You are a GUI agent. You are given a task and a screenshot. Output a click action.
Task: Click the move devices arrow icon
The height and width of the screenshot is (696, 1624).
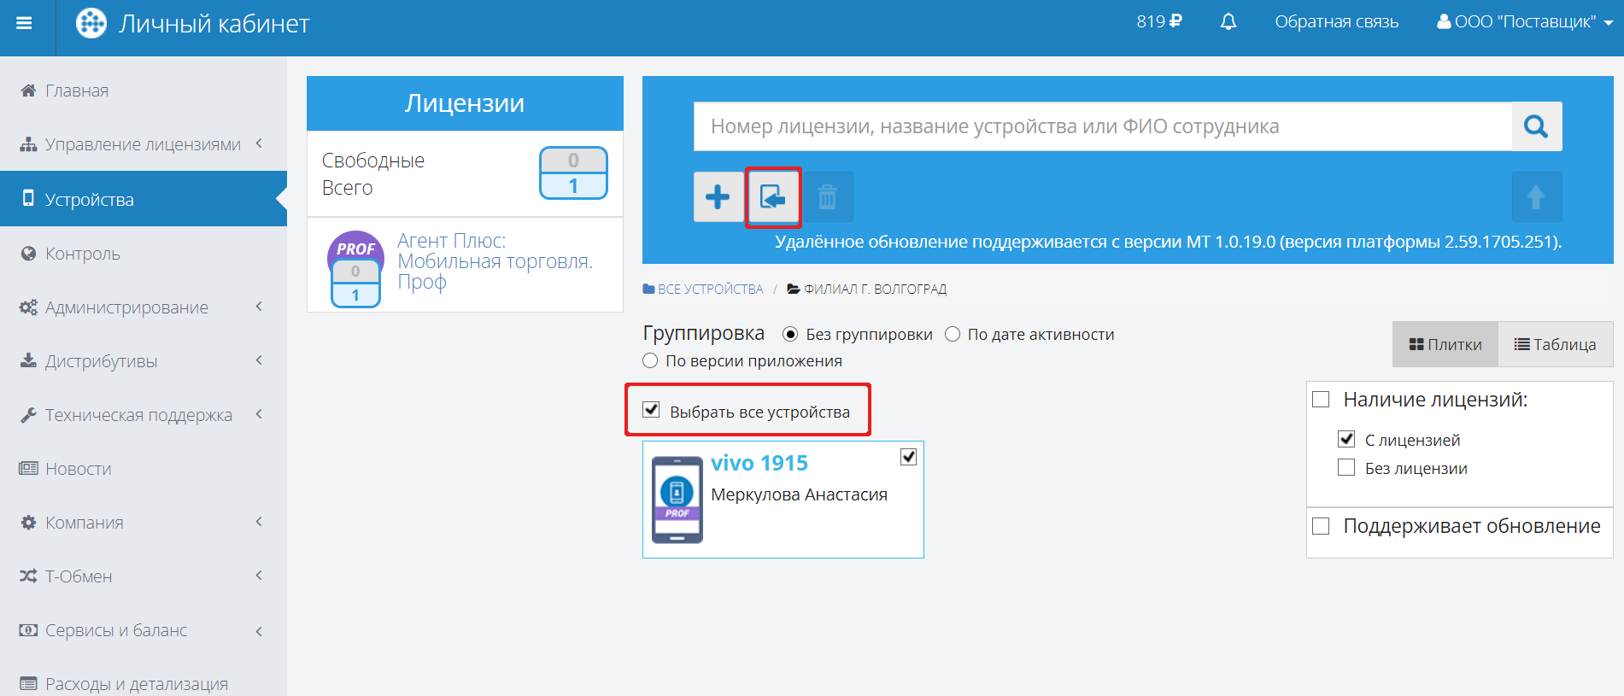pyautogui.click(x=773, y=197)
